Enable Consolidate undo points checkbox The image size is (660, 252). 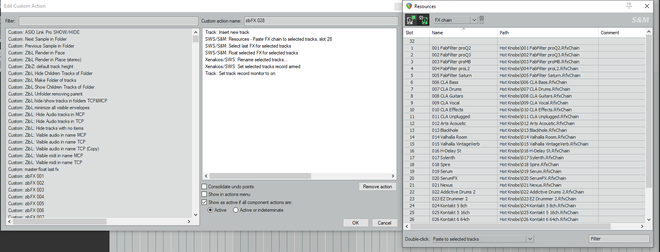point(204,187)
